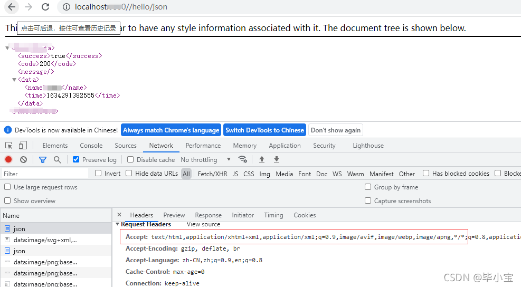
Task: Check Capture screenshots checkbox
Action: [368, 200]
